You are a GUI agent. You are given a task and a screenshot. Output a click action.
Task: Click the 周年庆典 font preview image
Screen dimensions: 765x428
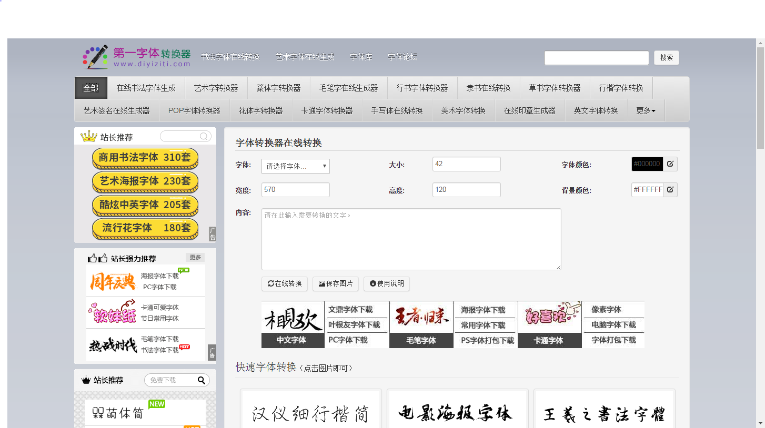click(112, 281)
